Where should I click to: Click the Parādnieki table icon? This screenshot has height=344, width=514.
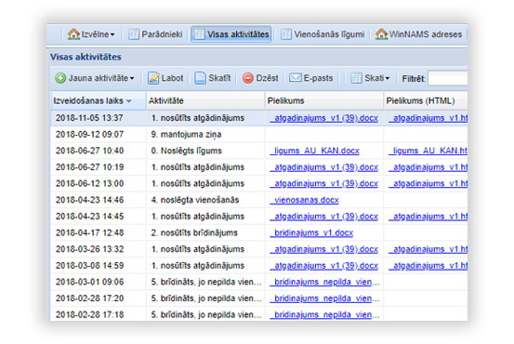click(x=134, y=34)
